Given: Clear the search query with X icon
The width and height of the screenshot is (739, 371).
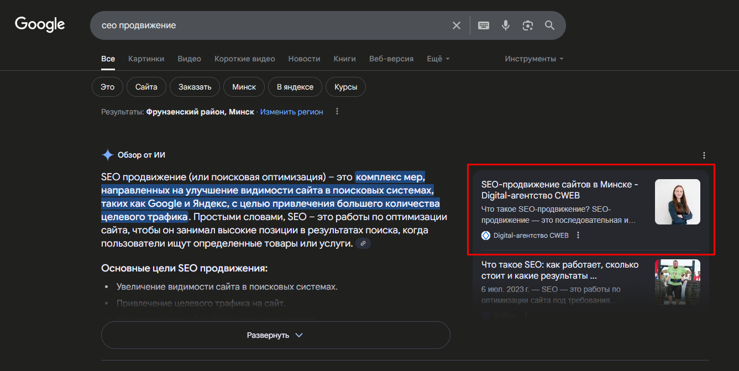Looking at the screenshot, I should tap(457, 25).
